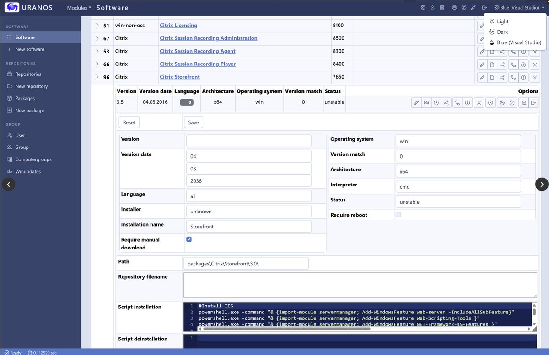Click document icon in Citrix Storefront row
Image resolution: width=549 pixels, height=355 pixels.
[x=492, y=78]
